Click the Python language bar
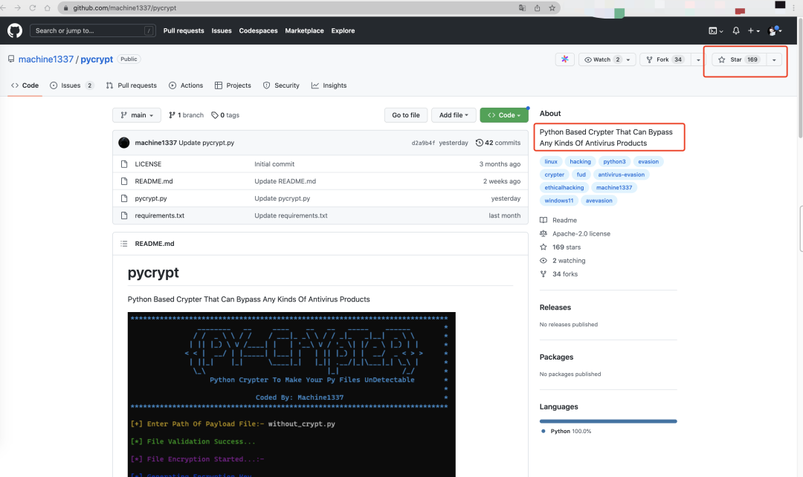The height and width of the screenshot is (477, 803). 608,421
